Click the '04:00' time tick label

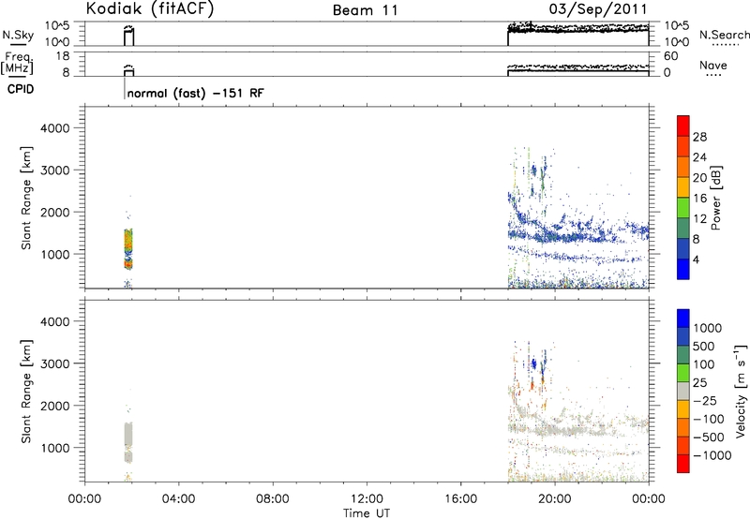click(x=178, y=499)
